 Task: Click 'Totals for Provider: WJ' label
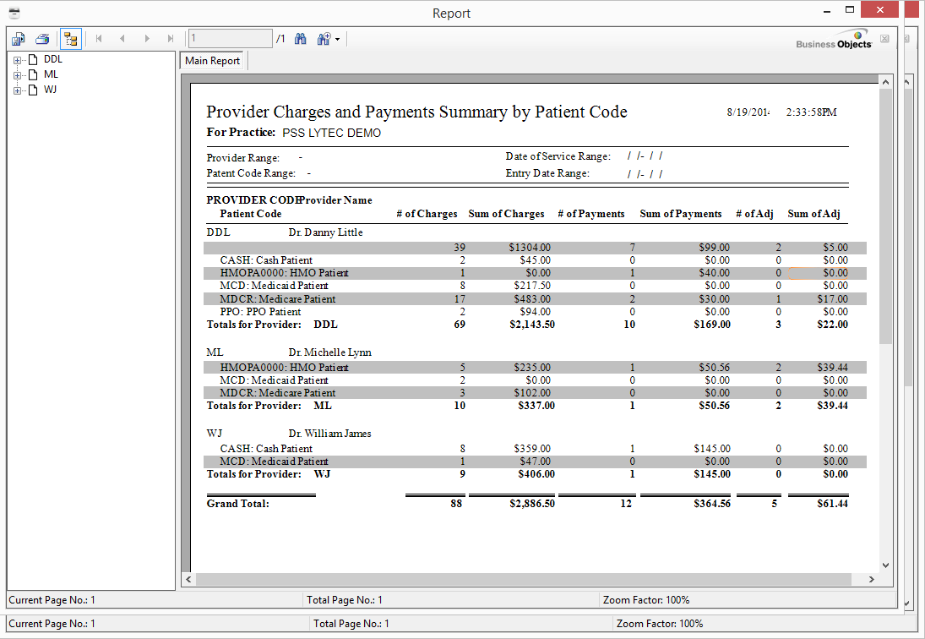tap(269, 474)
